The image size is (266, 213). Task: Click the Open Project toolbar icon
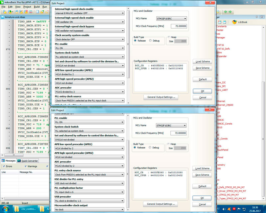tap(10, 12)
